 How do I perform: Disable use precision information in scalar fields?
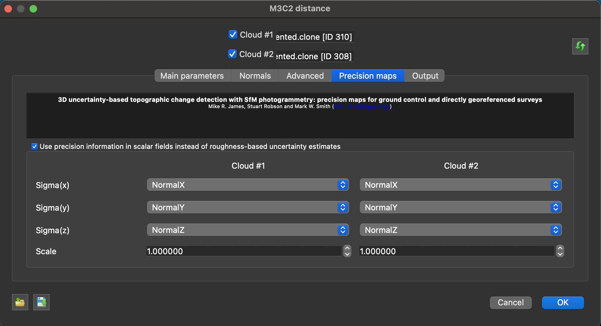(35, 146)
